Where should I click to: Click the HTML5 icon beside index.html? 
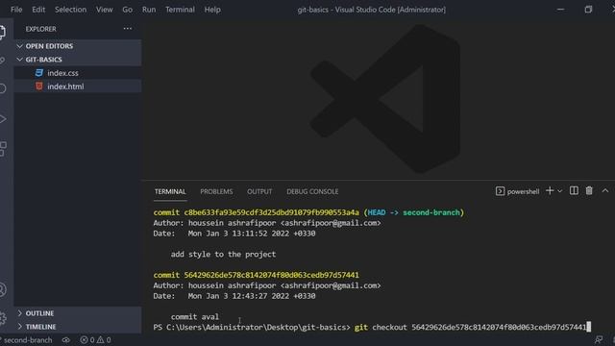coord(39,86)
